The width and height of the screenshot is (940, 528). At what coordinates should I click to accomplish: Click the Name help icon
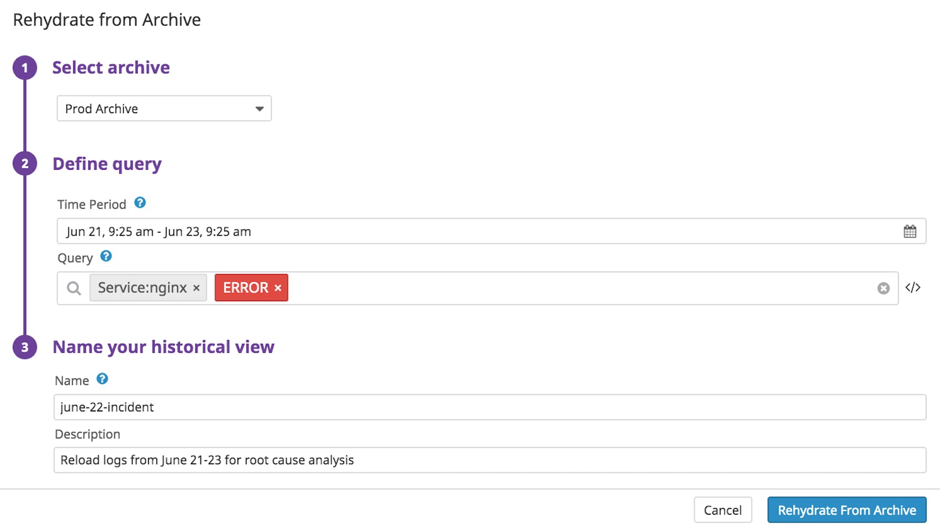click(x=102, y=379)
